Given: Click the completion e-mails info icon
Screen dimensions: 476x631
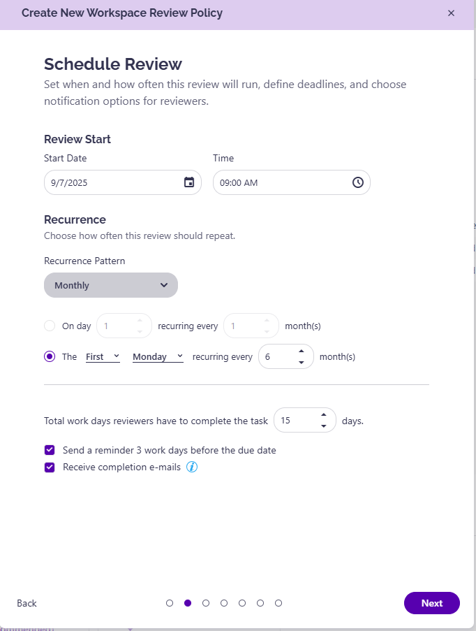Looking at the screenshot, I should (x=192, y=467).
